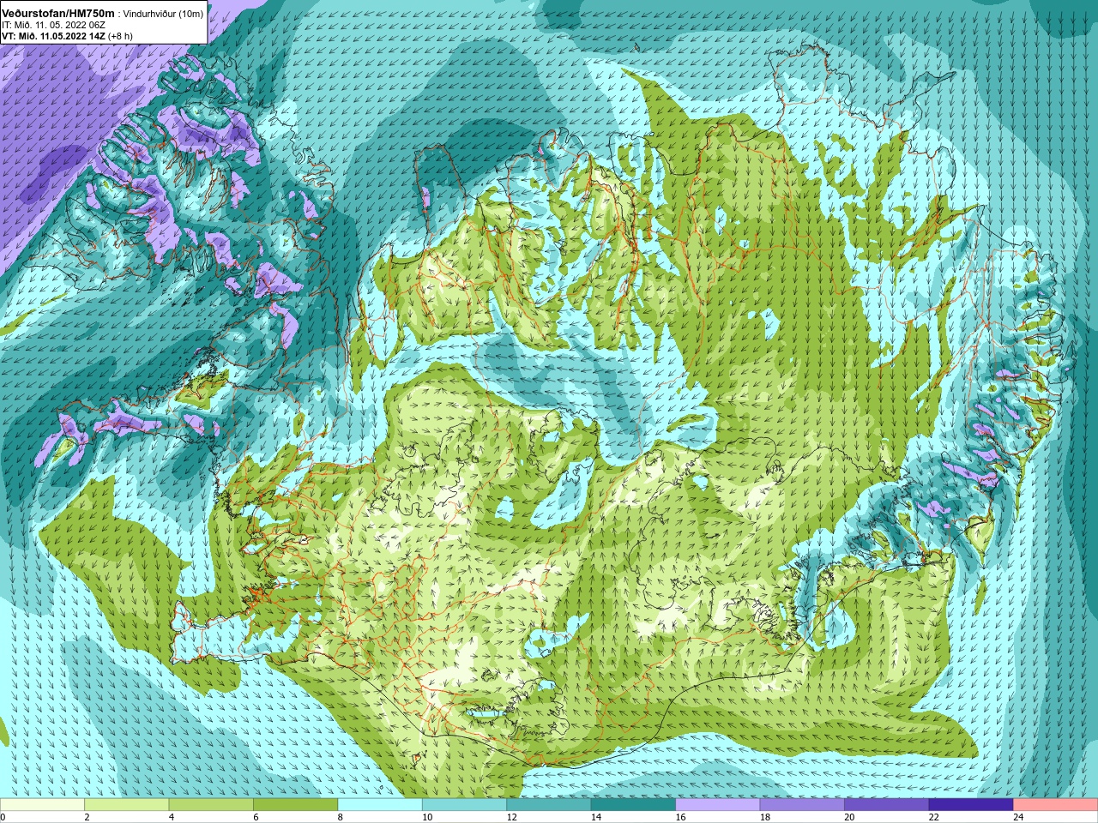Click the legend scale label '4'
The image size is (1098, 823).
tap(171, 817)
